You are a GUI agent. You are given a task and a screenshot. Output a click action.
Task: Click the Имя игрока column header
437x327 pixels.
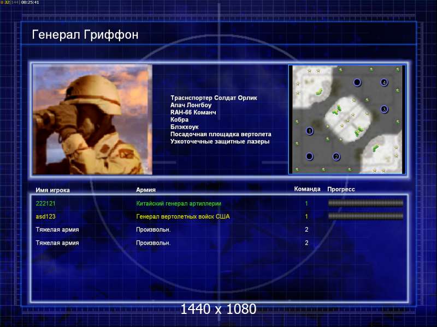(x=52, y=190)
